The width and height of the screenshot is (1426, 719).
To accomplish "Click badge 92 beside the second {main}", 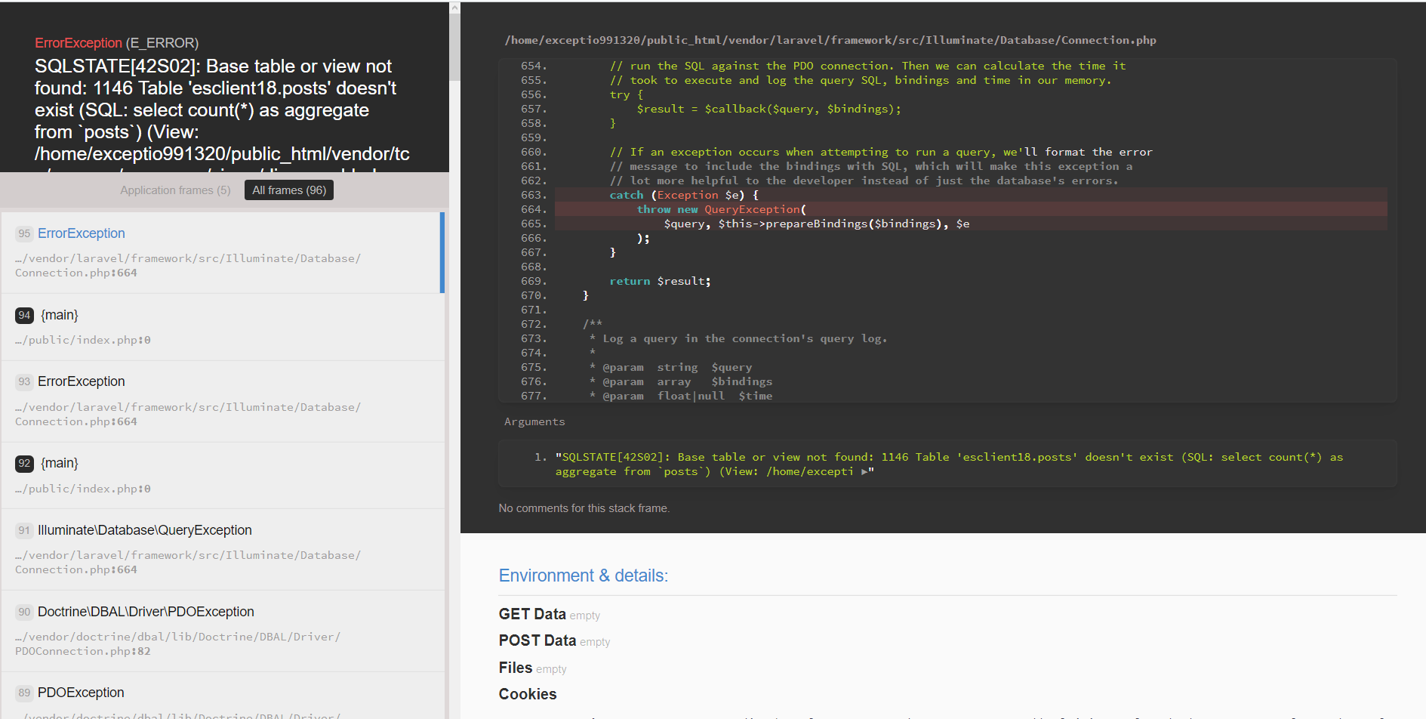I will pyautogui.click(x=24, y=463).
